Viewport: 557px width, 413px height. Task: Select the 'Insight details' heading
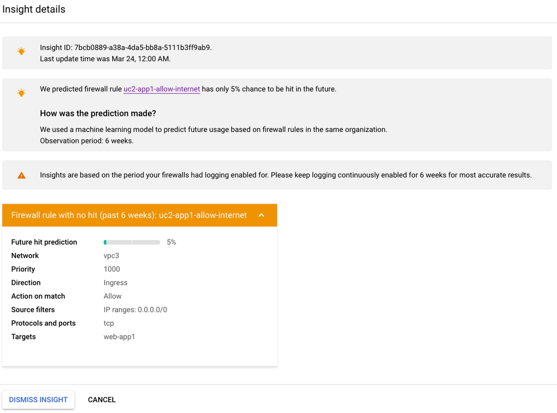coord(34,9)
